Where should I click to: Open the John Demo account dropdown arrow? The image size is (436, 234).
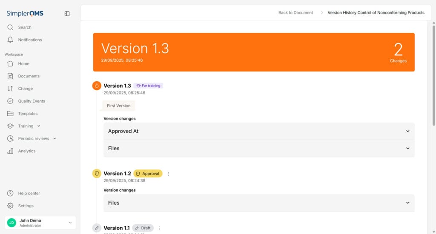coord(70,223)
